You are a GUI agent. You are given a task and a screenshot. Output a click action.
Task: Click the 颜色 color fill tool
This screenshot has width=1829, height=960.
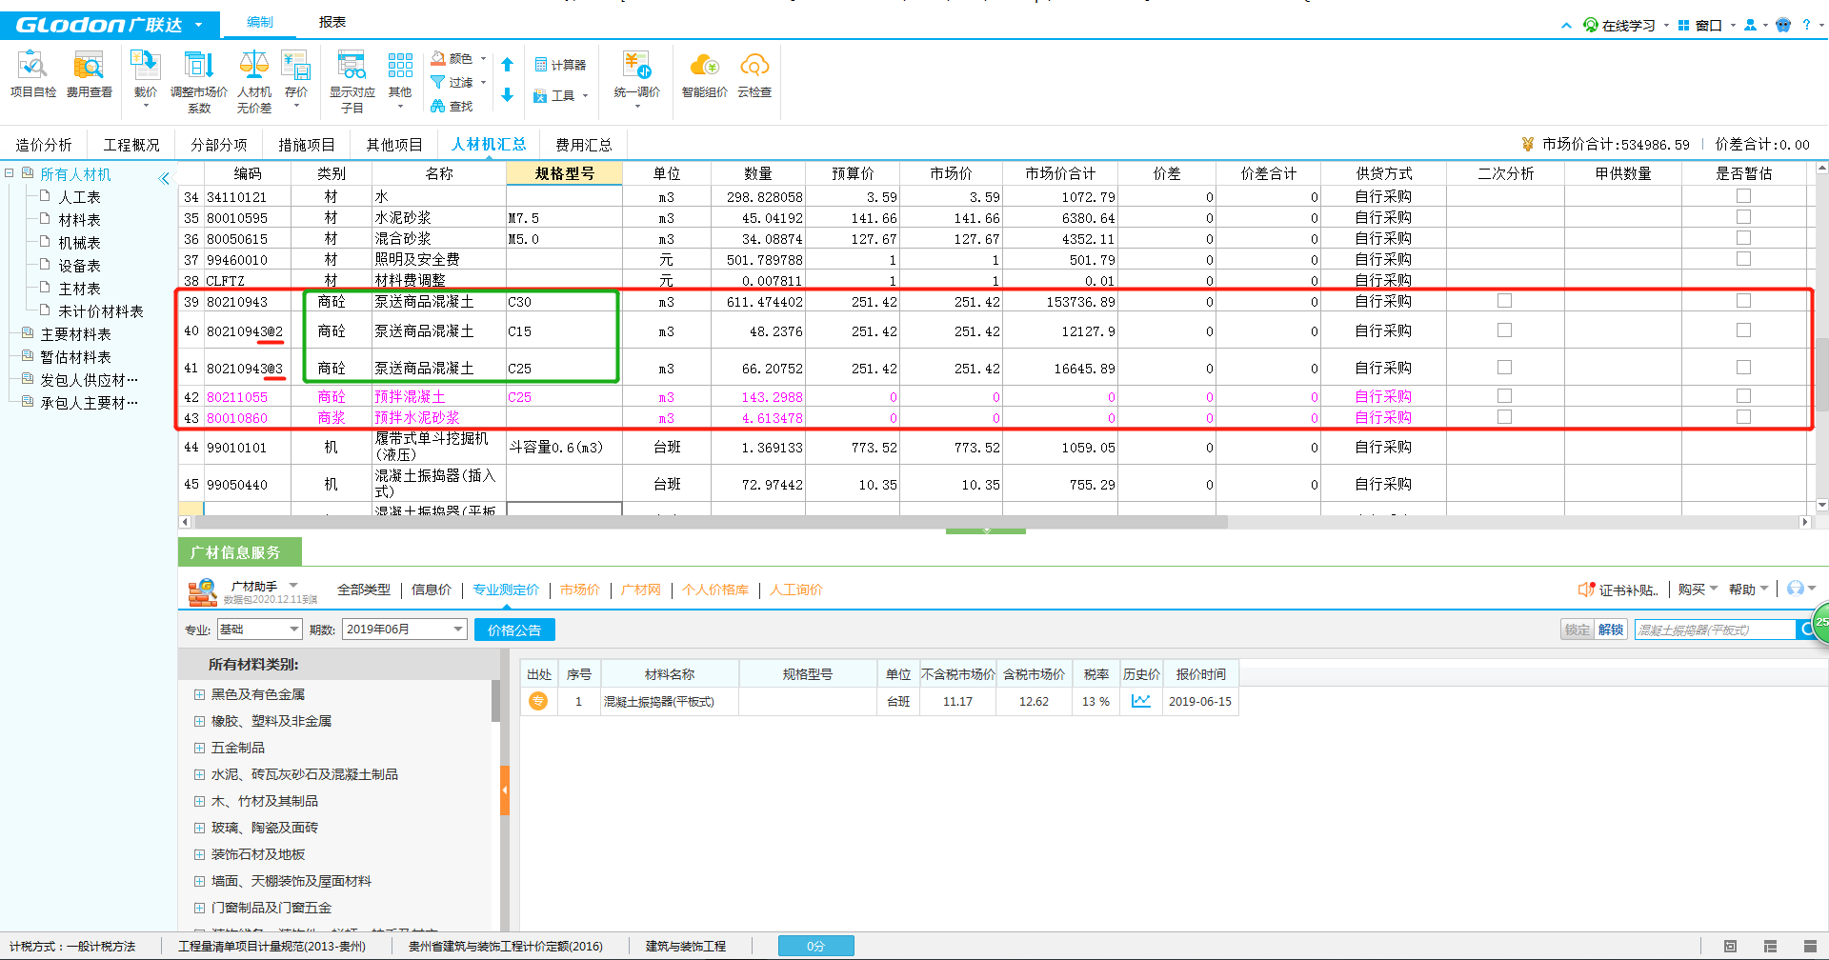tap(452, 58)
